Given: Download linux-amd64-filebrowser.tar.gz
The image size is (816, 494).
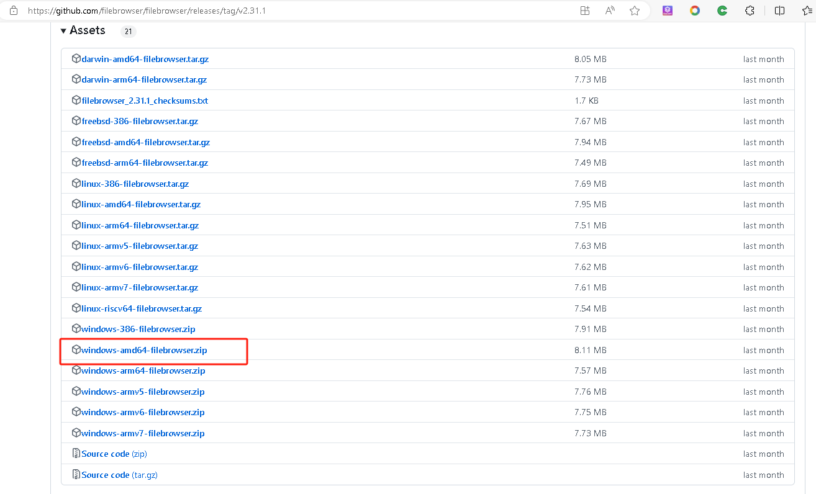Looking at the screenshot, I should tap(141, 204).
